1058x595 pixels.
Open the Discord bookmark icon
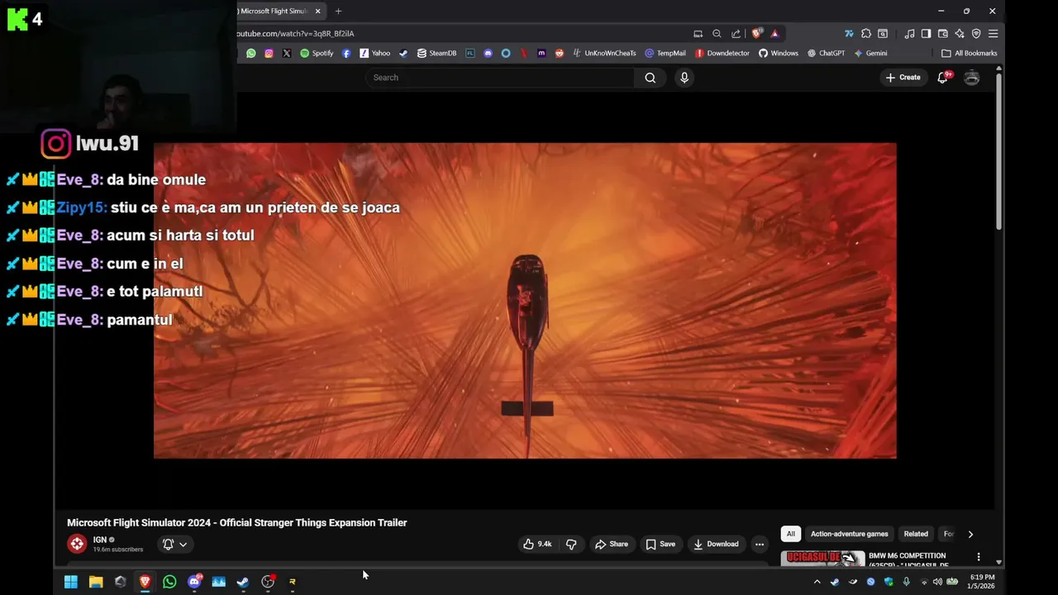point(488,53)
